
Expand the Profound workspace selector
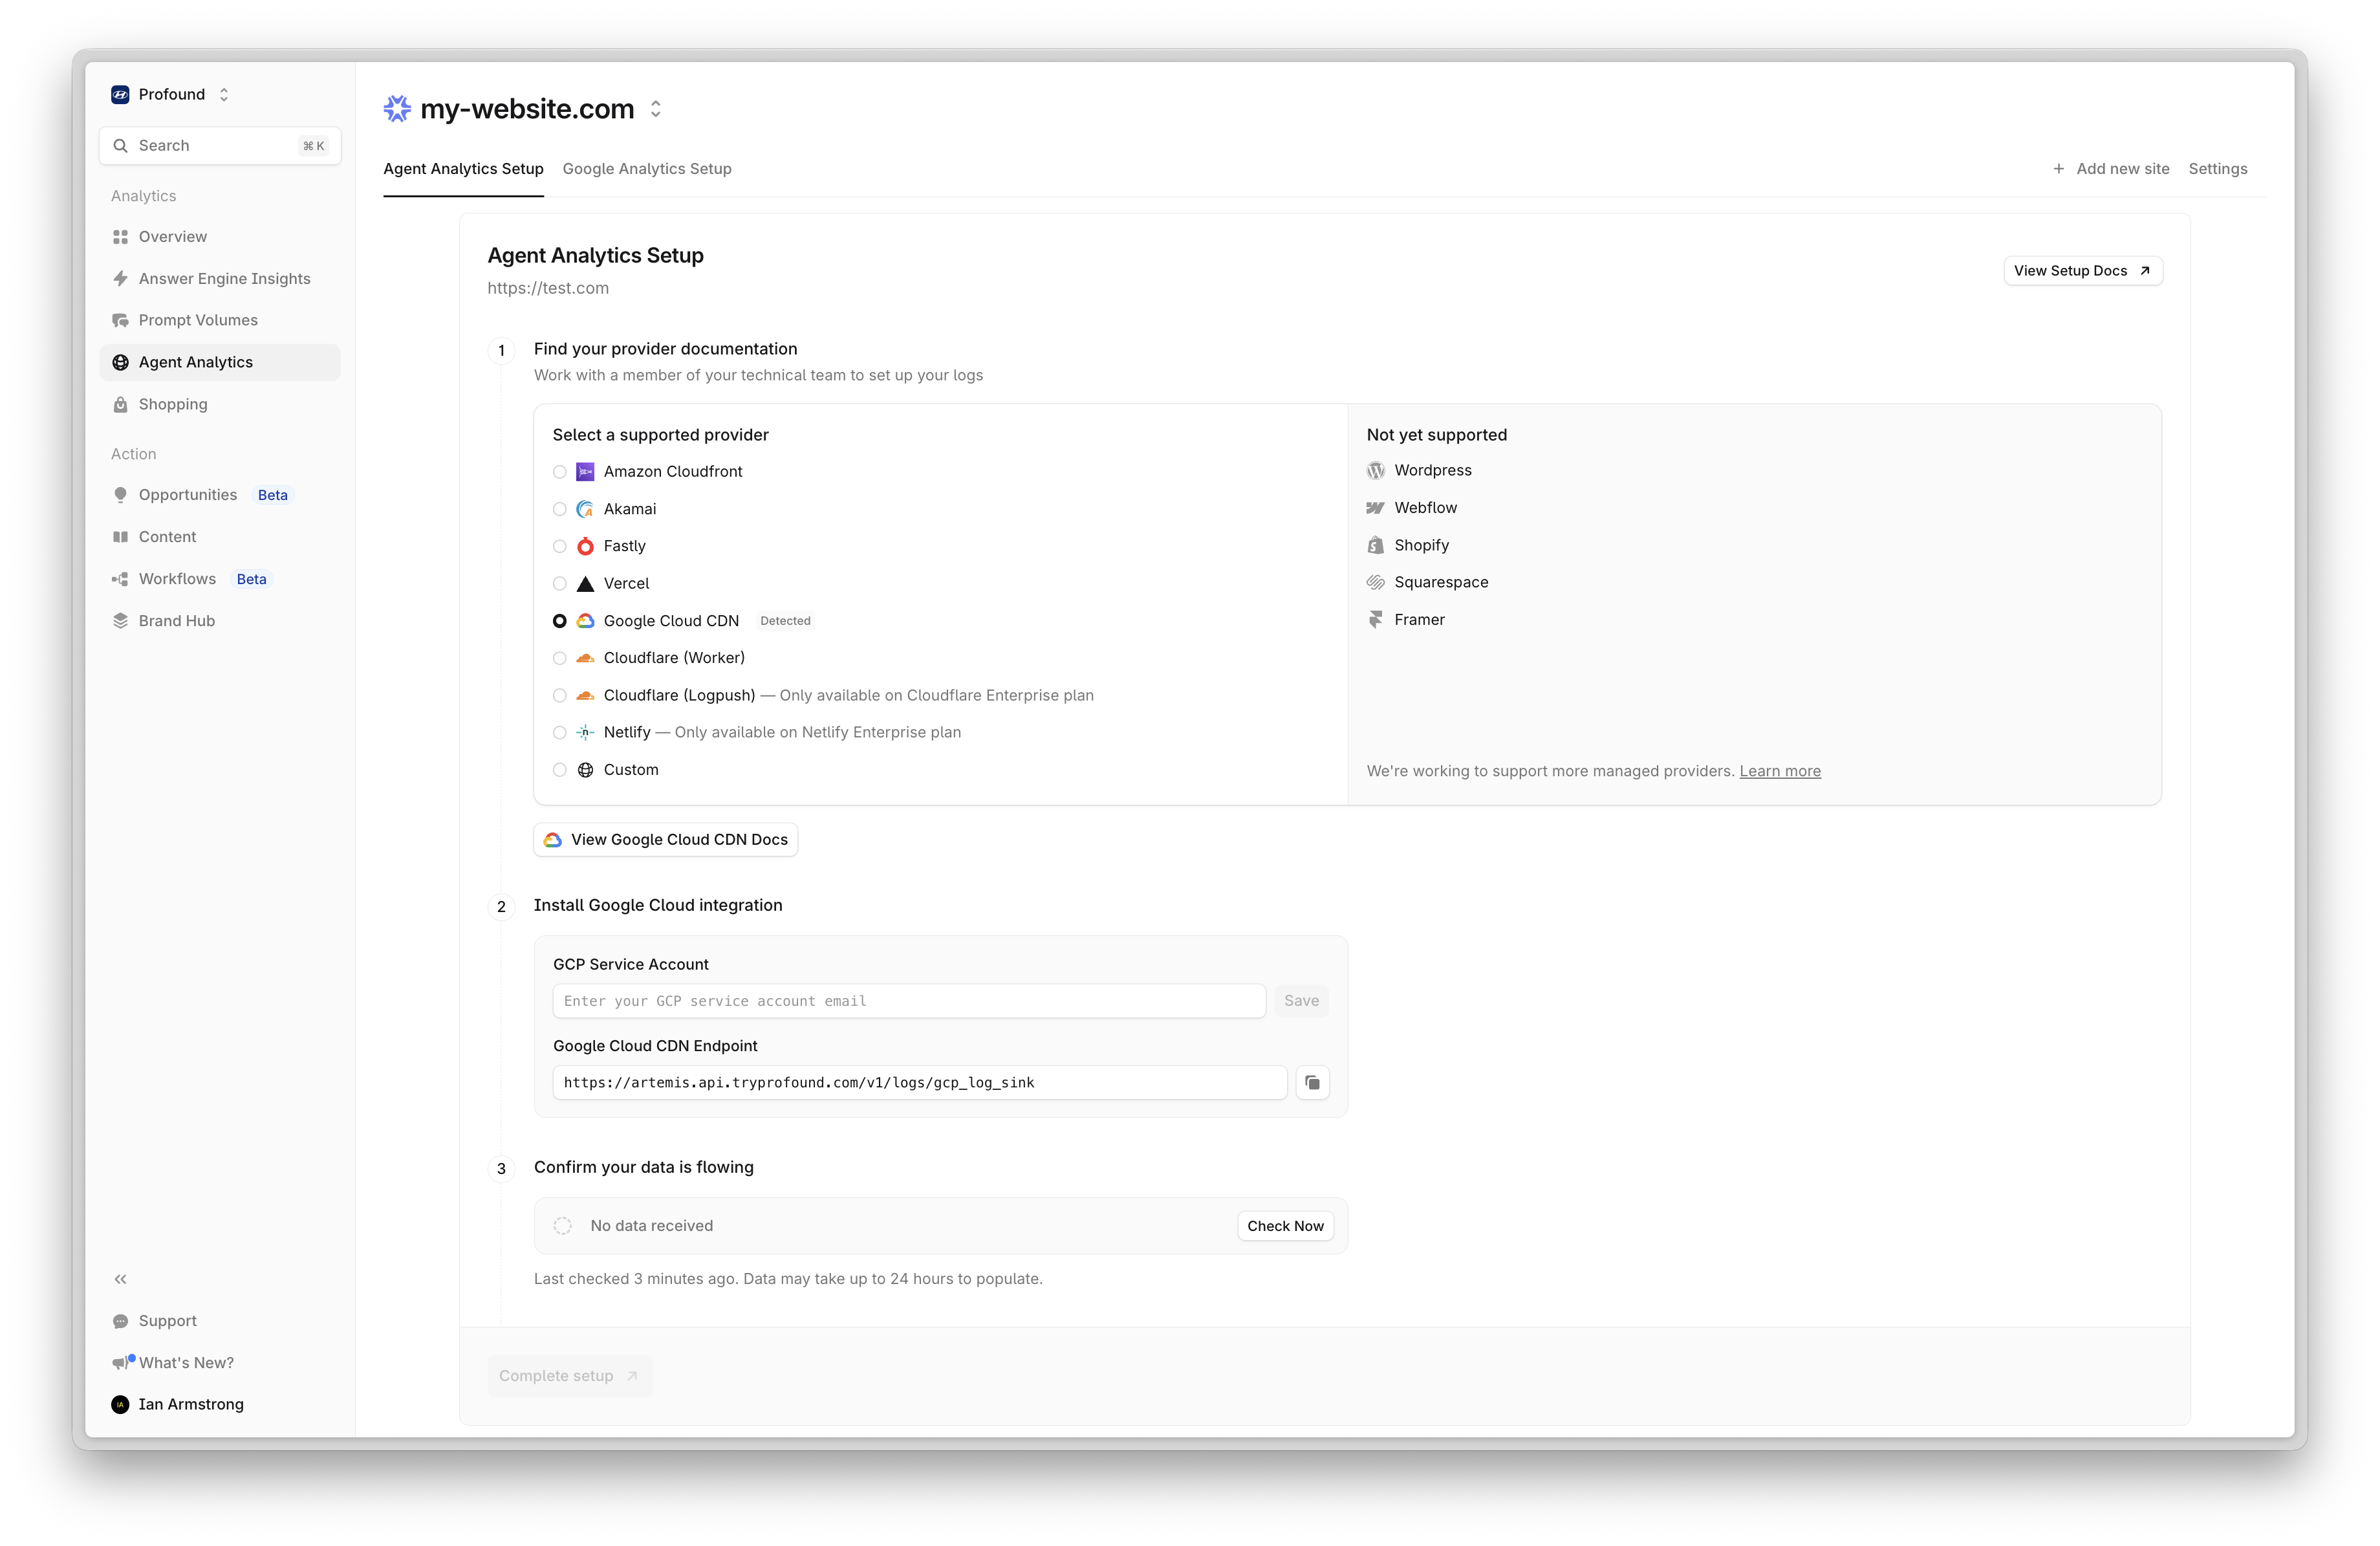224,94
